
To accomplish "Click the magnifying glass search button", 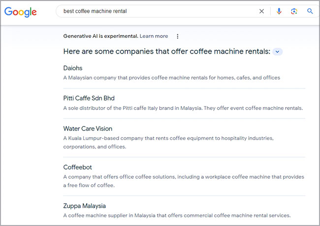I will tap(310, 11).
